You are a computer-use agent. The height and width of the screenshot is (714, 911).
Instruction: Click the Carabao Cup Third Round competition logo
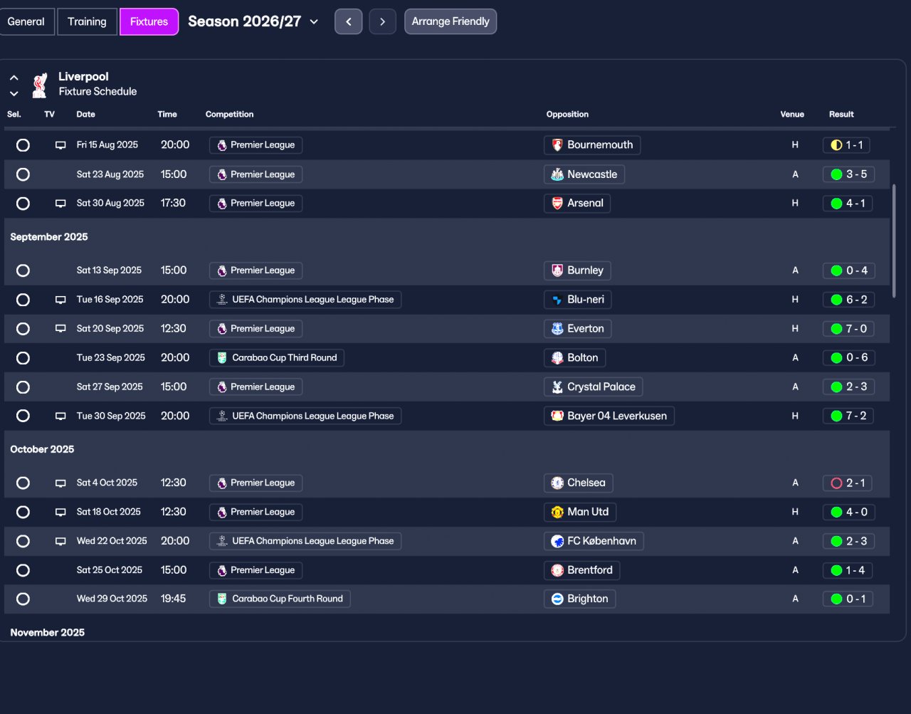(x=222, y=358)
